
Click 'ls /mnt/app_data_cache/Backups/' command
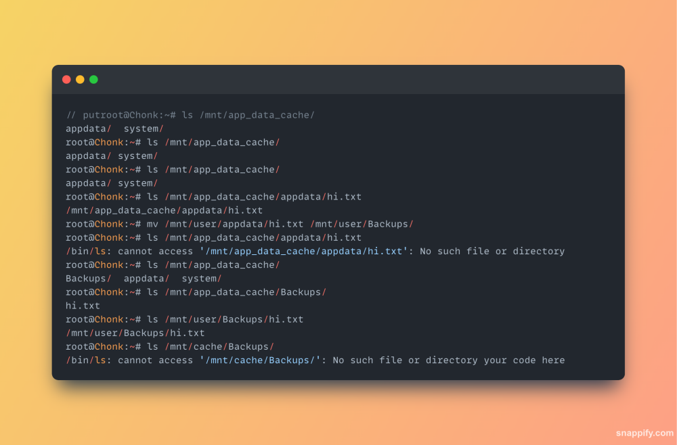(236, 292)
